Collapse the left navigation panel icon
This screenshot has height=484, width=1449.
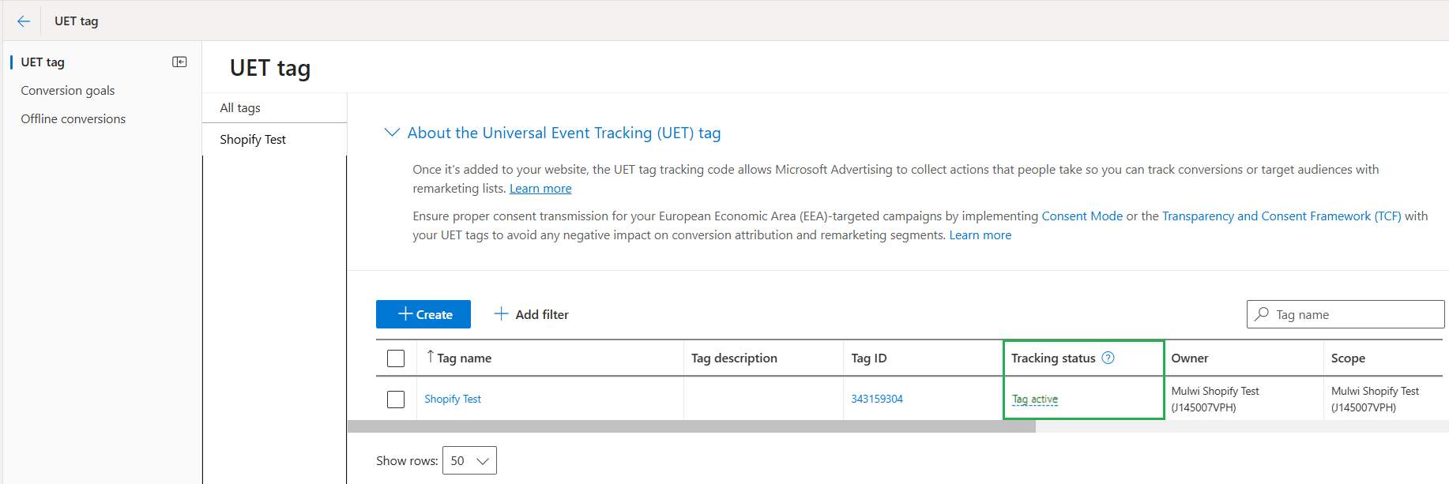[x=179, y=62]
